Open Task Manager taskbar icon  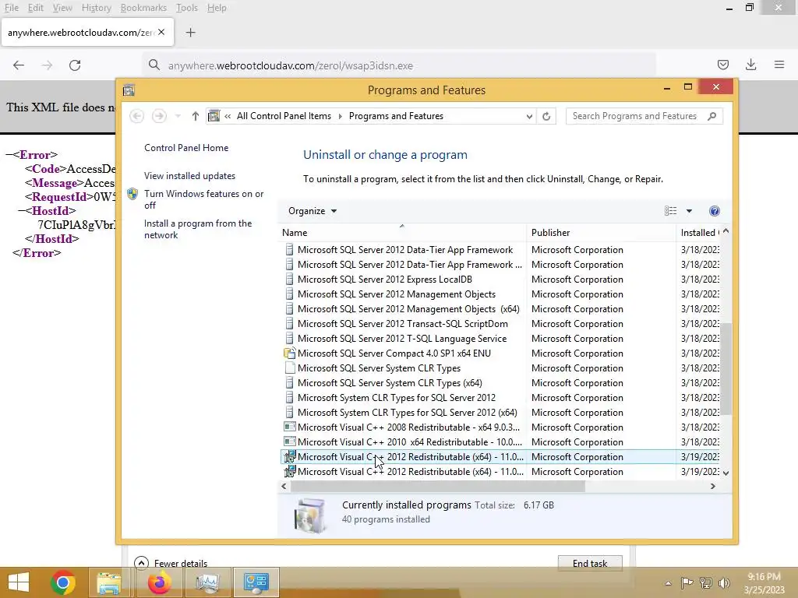click(207, 582)
